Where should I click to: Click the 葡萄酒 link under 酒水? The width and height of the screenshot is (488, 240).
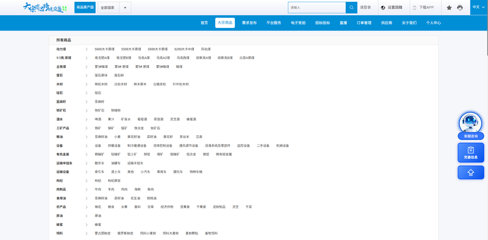(142, 119)
